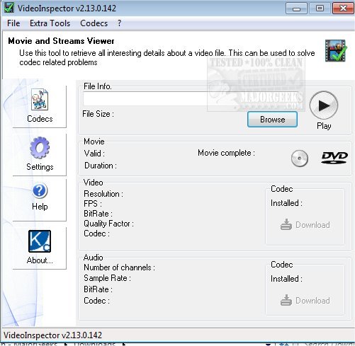This screenshot has width=355, height=346.
Task: Open the Extra Tools menu
Action: point(50,23)
